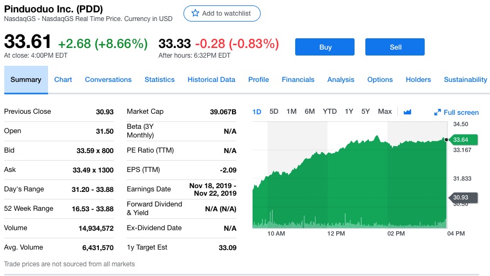Image resolution: width=490 pixels, height=276 pixels.
Task: Click Day's Range value 31.20 - 33.88
Action: click(x=92, y=189)
